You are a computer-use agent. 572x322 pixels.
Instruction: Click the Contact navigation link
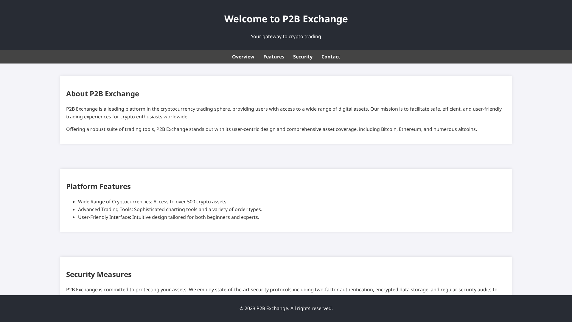pos(330,57)
